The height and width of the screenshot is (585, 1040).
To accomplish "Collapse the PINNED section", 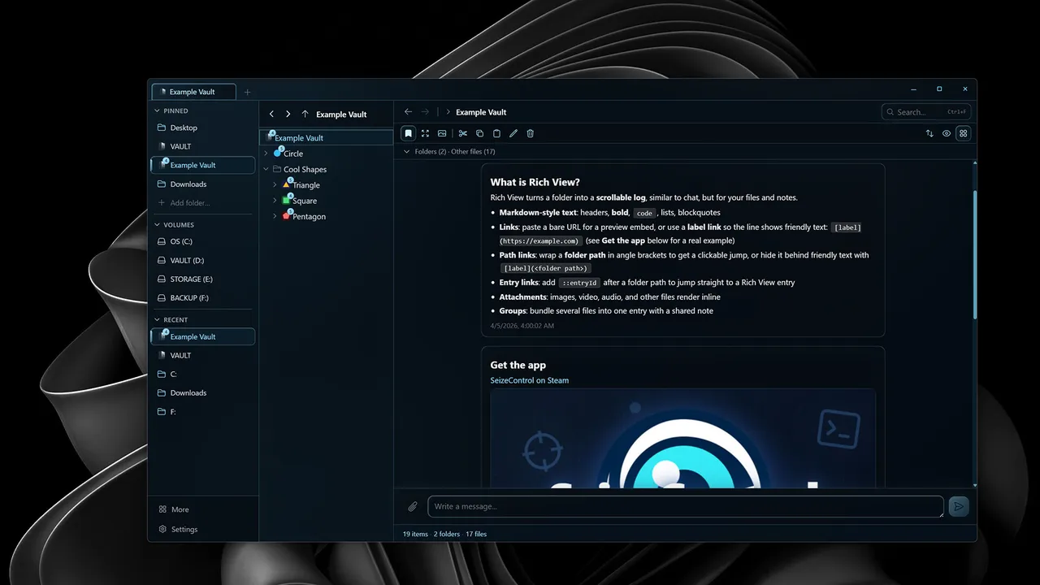I will coord(158,110).
